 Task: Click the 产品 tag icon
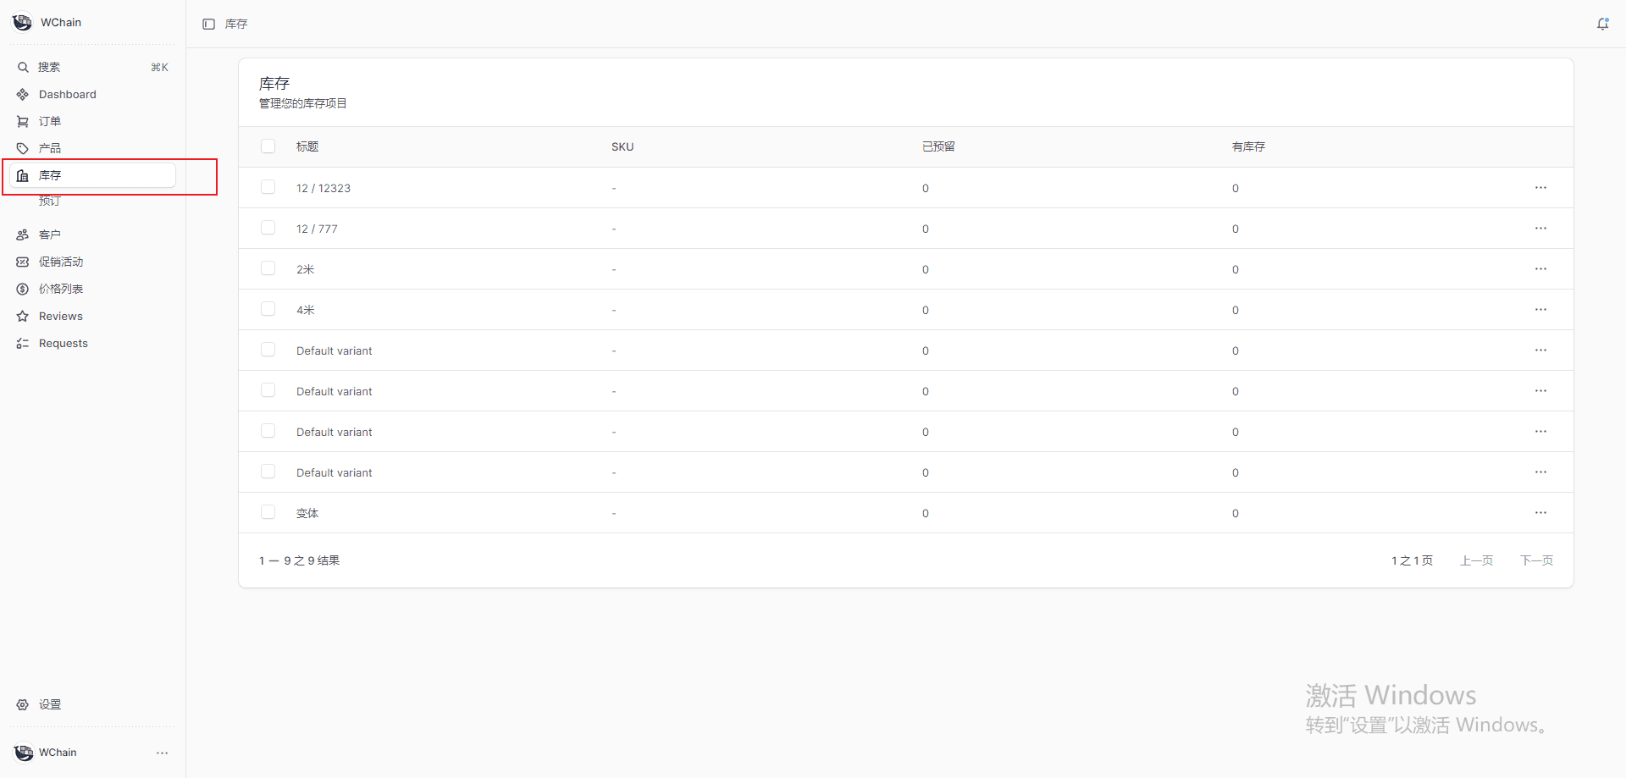(x=23, y=148)
